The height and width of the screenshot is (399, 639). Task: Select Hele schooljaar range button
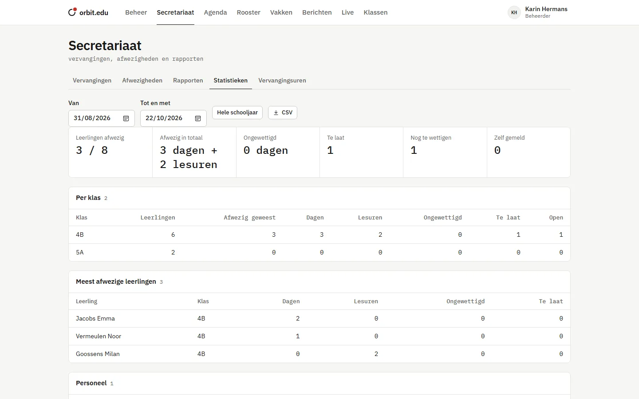click(237, 113)
